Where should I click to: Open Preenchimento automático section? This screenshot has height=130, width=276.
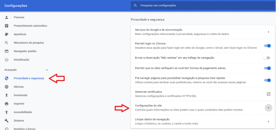click(x=30, y=26)
